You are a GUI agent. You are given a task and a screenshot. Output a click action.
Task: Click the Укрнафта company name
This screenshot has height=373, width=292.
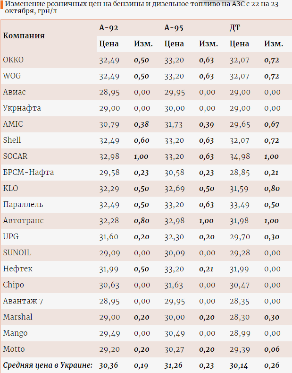pos(22,108)
